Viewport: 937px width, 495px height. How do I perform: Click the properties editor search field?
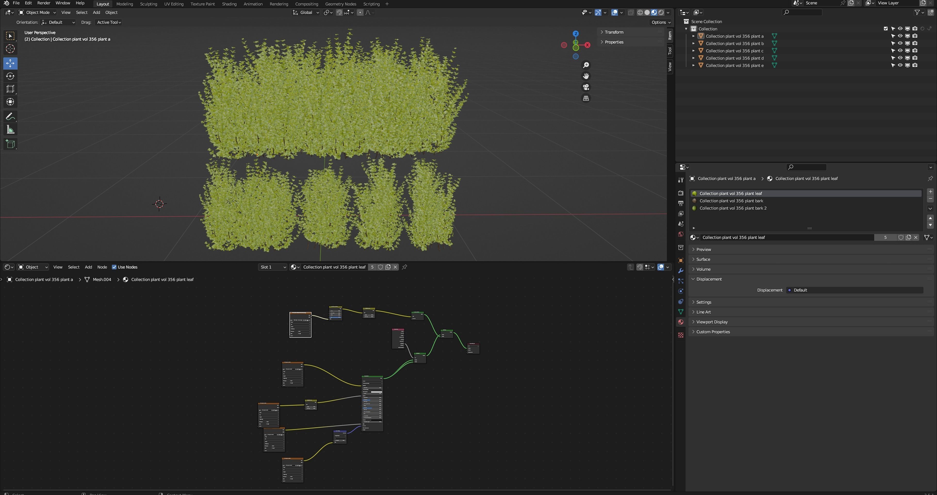806,167
